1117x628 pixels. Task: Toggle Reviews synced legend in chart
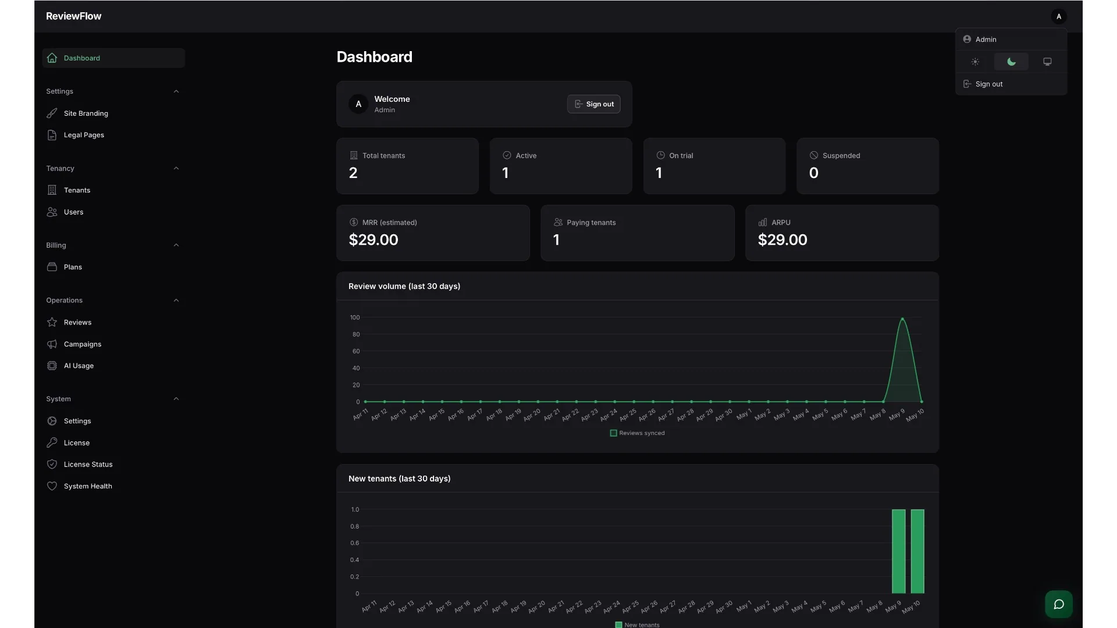point(637,433)
